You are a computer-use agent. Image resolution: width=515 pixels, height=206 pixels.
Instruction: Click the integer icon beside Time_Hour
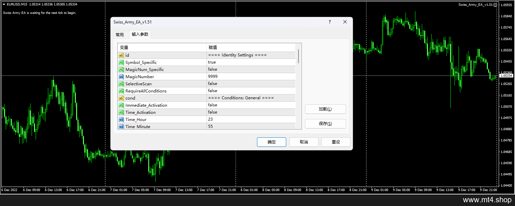tap(121, 119)
